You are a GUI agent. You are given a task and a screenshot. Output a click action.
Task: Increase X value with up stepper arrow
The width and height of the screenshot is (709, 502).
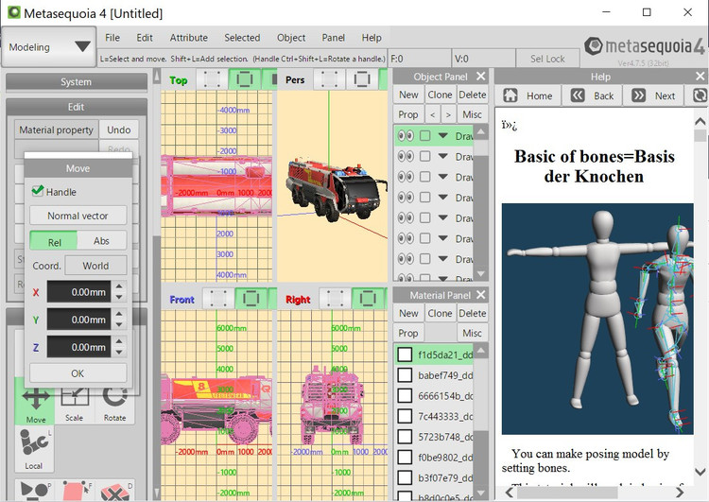click(x=119, y=286)
